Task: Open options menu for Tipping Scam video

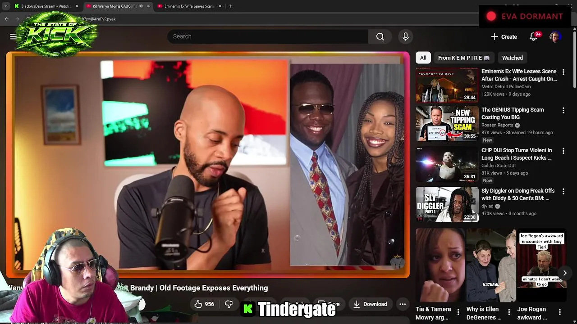Action: 563,110
